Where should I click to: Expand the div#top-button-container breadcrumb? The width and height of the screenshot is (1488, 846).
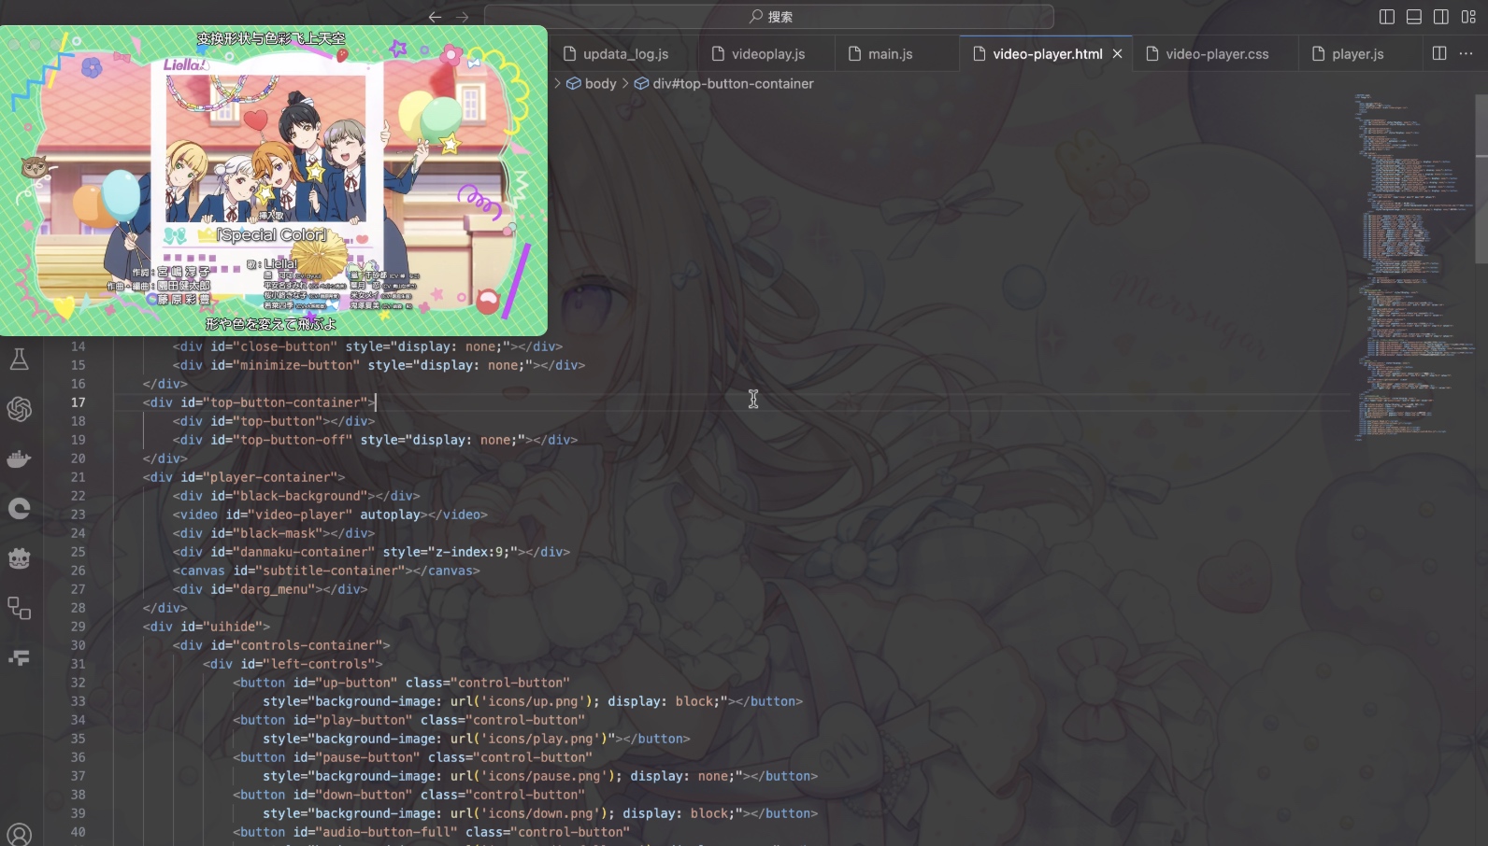point(732,84)
